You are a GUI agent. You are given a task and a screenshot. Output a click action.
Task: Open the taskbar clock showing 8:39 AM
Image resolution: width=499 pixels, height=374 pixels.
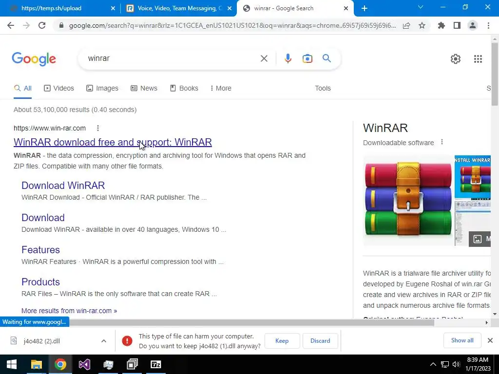click(x=478, y=364)
